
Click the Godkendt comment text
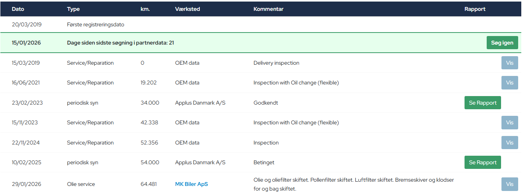click(265, 103)
